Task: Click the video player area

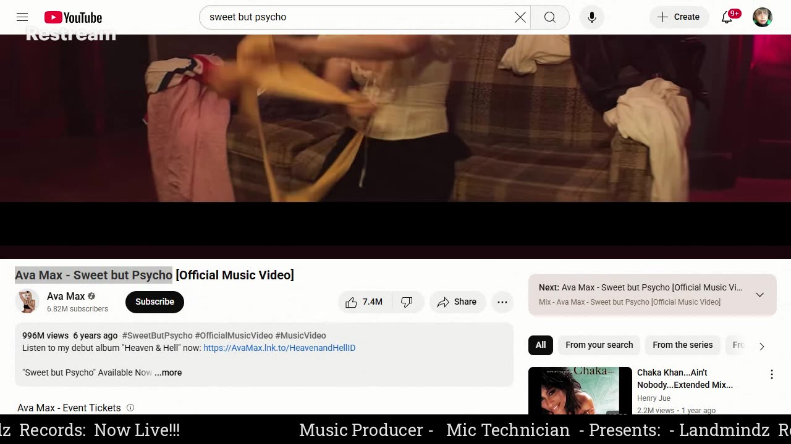Action: pos(395,147)
